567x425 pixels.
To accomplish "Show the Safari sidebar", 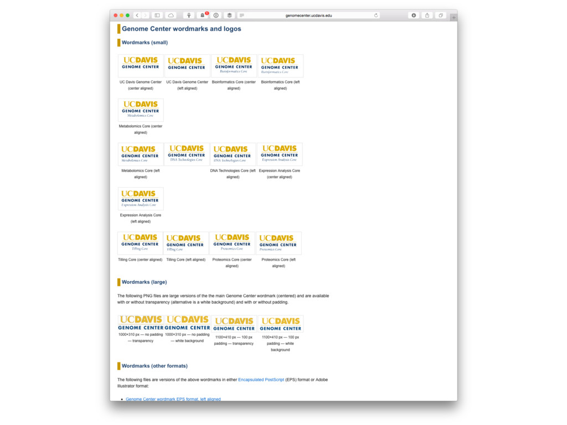I will [x=157, y=15].
